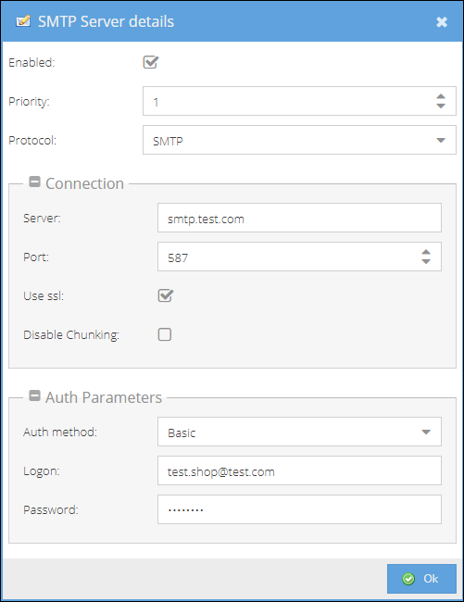Image resolution: width=464 pixels, height=602 pixels.
Task: Enable the Disable Chunking checkbox
Action: point(165,334)
